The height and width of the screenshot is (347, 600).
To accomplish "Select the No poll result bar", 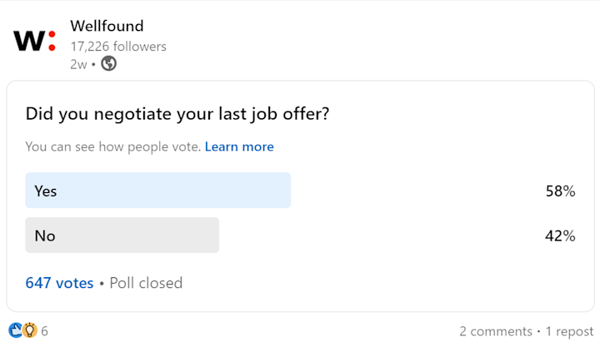I will tap(122, 235).
